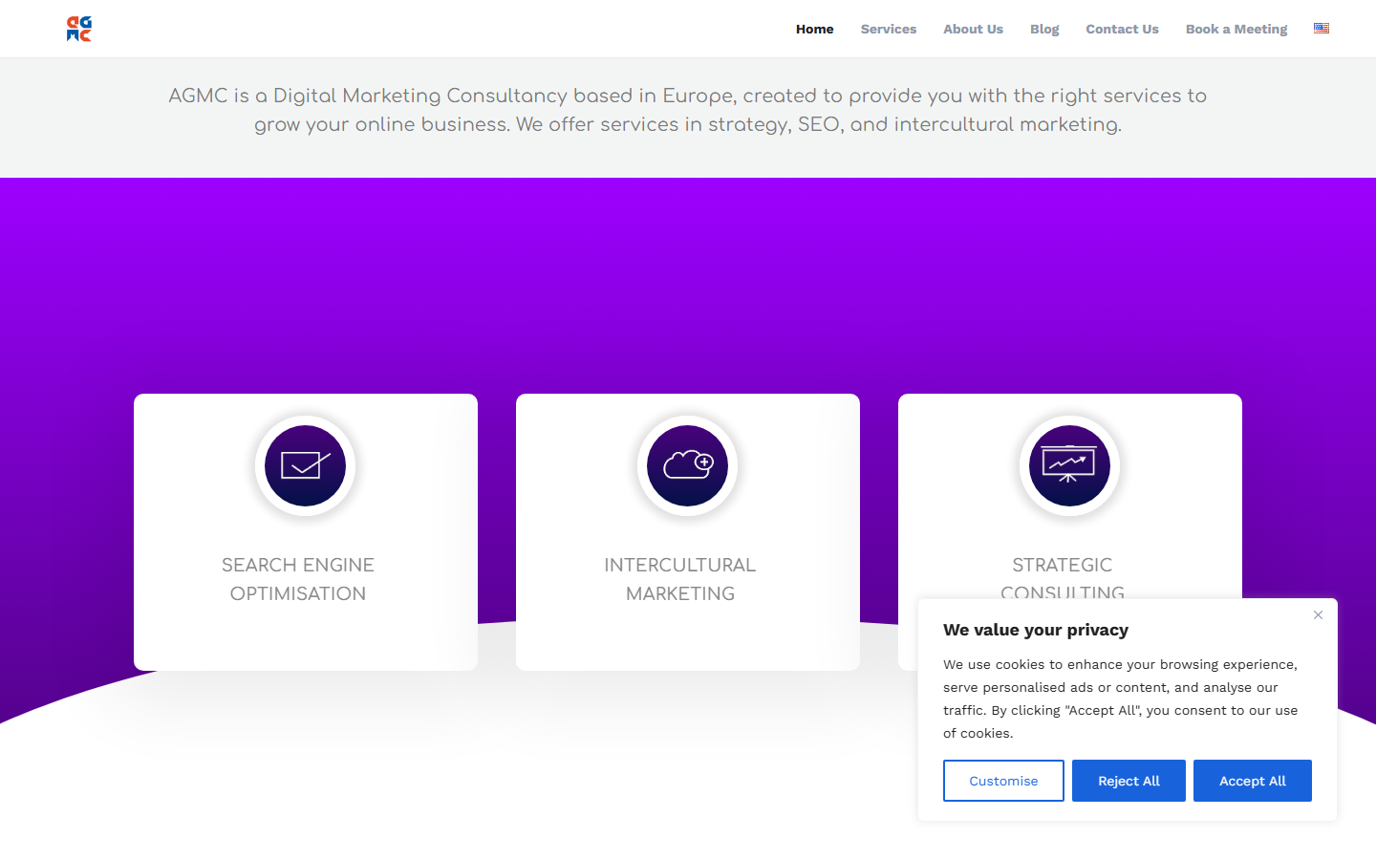Select Contact Us in navigation

pos(1122,29)
